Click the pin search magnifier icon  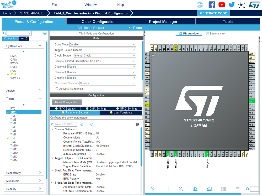tap(248, 189)
